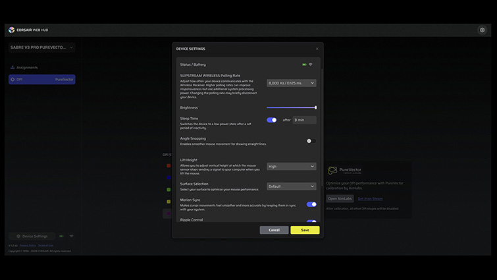
Task: Click the Sleep Time minutes input field
Action: click(304, 120)
